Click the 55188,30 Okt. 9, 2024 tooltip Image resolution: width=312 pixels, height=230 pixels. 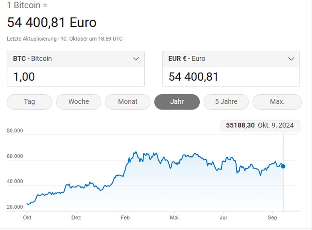click(x=260, y=126)
